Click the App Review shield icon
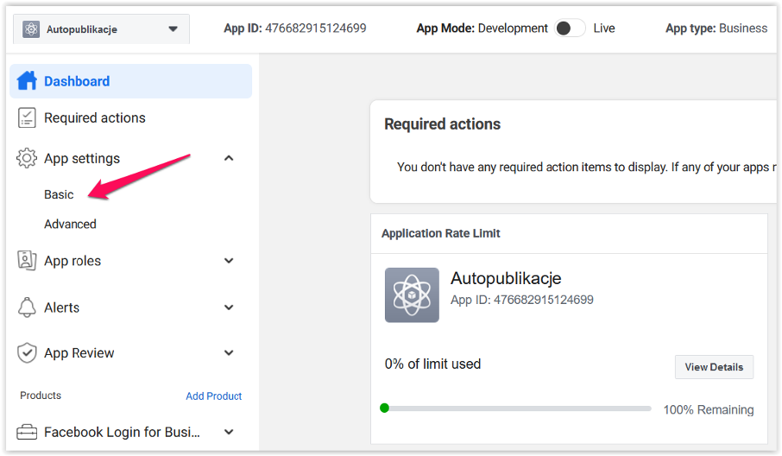The image size is (782, 456). pyautogui.click(x=27, y=352)
